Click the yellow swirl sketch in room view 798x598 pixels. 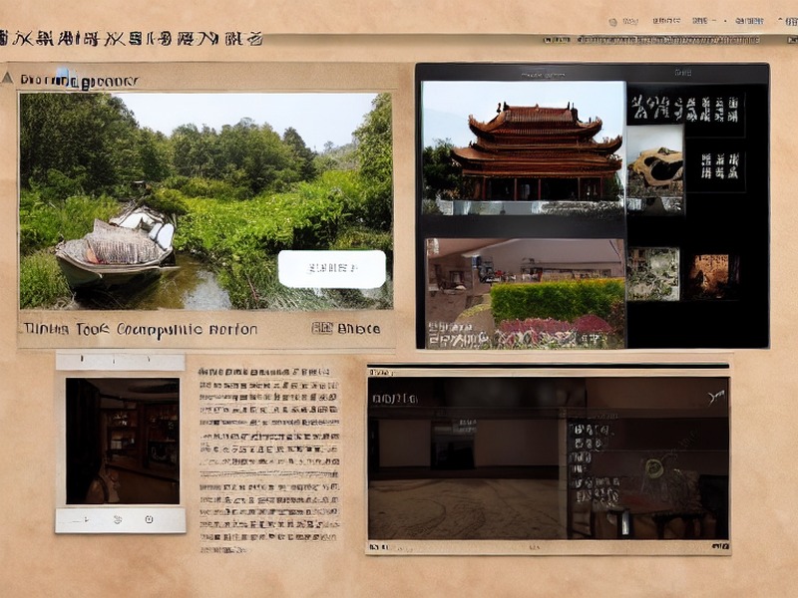pos(654,468)
